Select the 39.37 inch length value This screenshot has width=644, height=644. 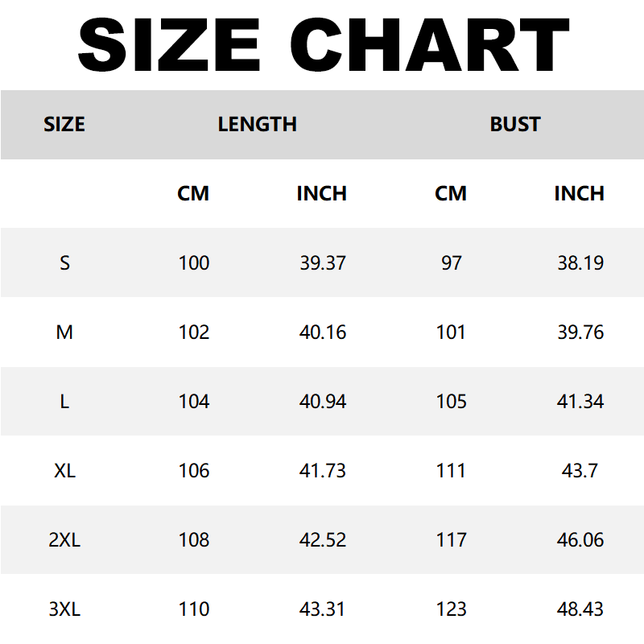click(x=323, y=263)
